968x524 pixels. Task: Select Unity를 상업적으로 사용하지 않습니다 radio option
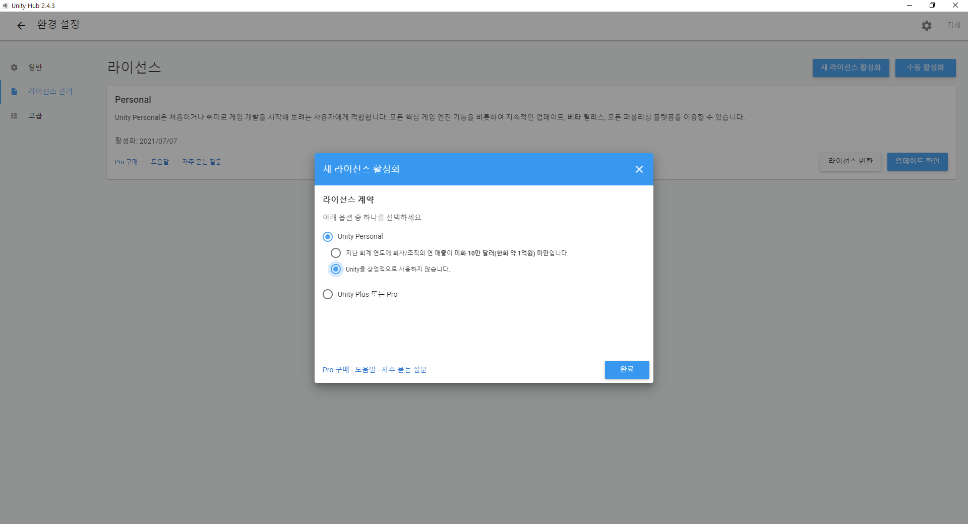tap(336, 269)
